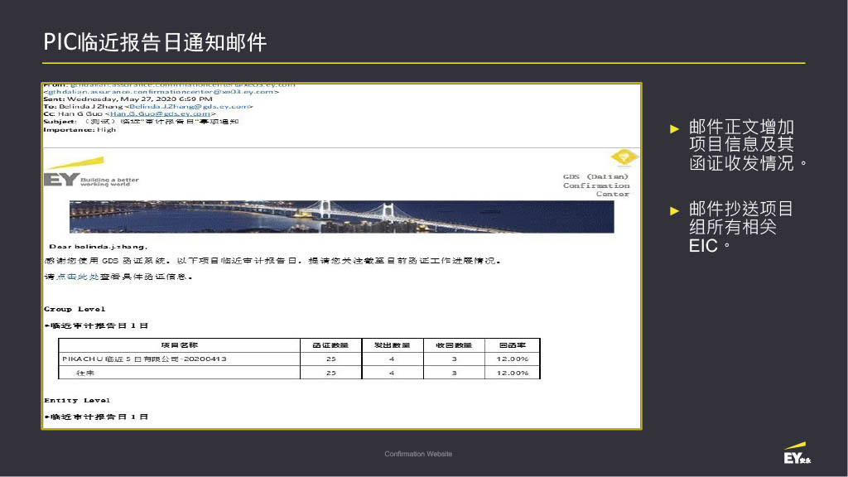Click the 发出数量 column header
The image size is (848, 477).
pos(392,344)
